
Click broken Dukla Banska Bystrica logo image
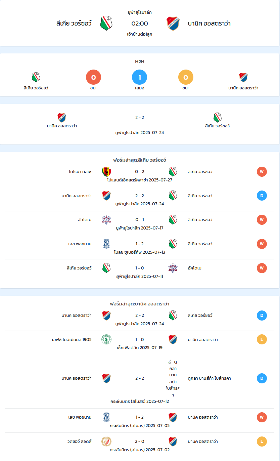(170, 362)
